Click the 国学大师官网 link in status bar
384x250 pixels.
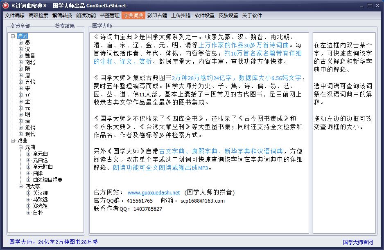(x=358, y=242)
